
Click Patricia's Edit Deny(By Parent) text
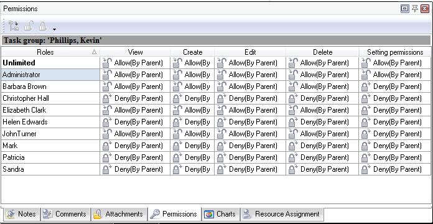pyautogui.click(x=253, y=157)
